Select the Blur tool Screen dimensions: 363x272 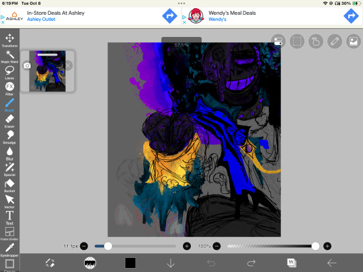point(9,153)
